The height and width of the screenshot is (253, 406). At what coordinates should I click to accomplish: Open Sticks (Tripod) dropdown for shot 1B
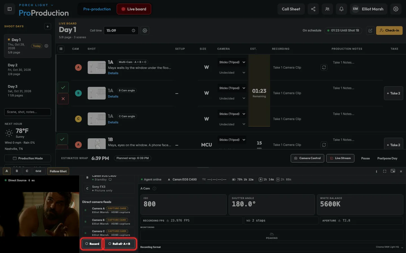pos(232,140)
